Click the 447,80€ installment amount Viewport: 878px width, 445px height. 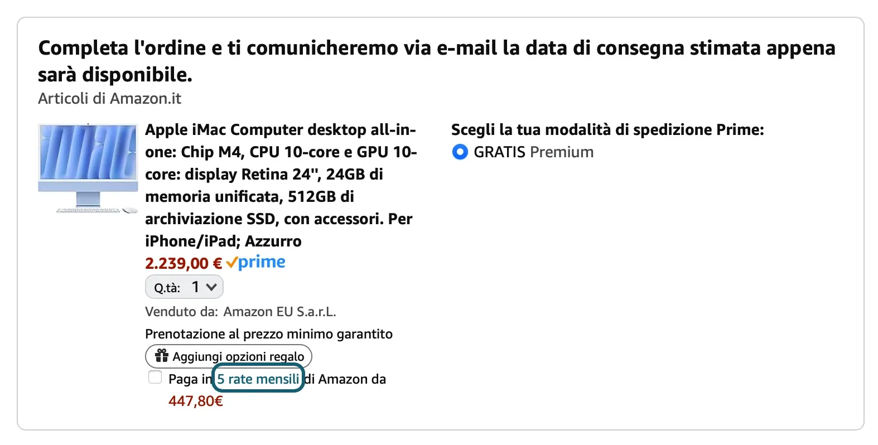coord(196,400)
